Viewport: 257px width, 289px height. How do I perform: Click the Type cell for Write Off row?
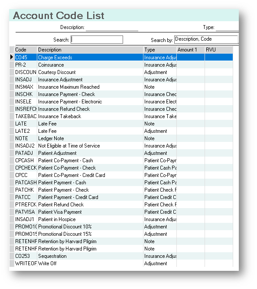[160, 263]
